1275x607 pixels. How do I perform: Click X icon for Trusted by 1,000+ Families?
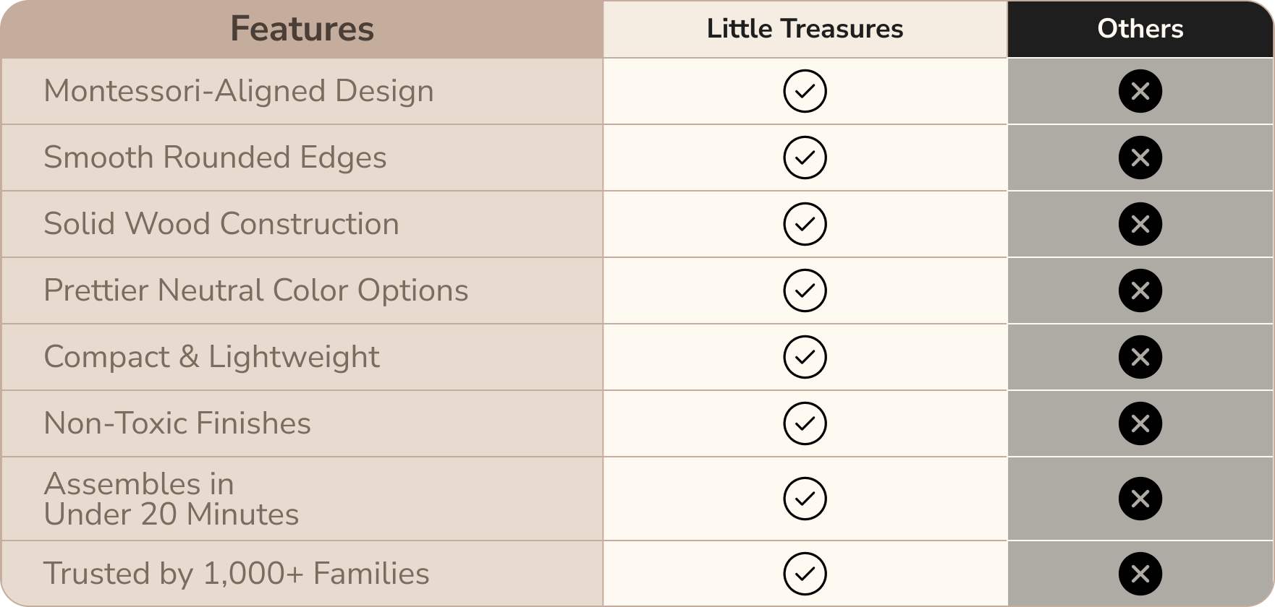click(1140, 574)
